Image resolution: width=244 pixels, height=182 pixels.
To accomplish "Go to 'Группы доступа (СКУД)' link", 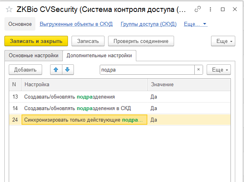I will [x=149, y=24].
